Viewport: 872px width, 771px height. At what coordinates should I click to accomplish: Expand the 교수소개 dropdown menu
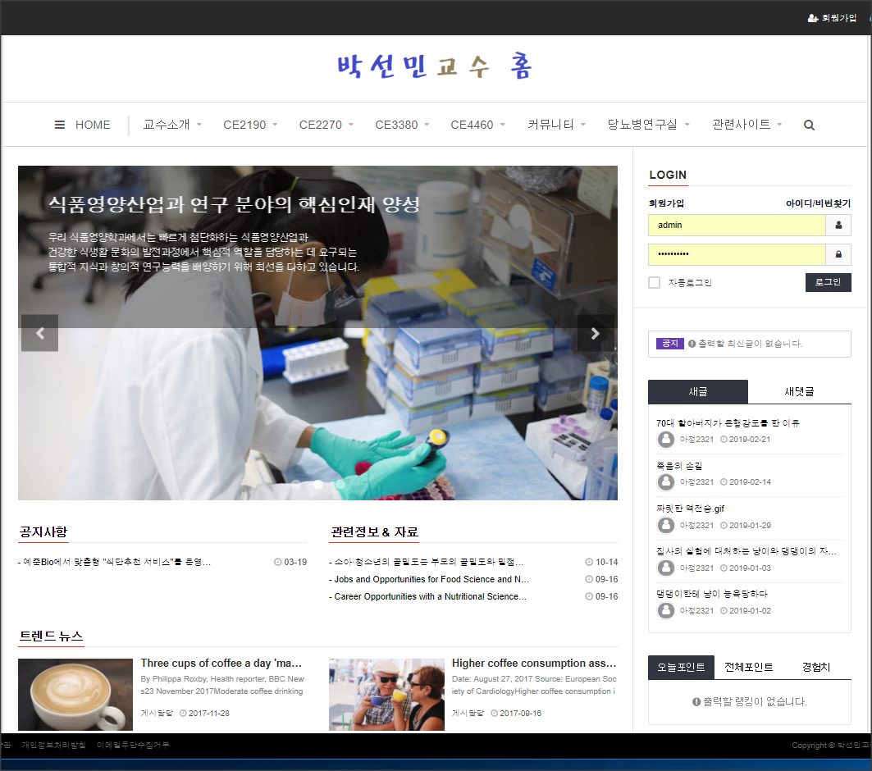(171, 125)
